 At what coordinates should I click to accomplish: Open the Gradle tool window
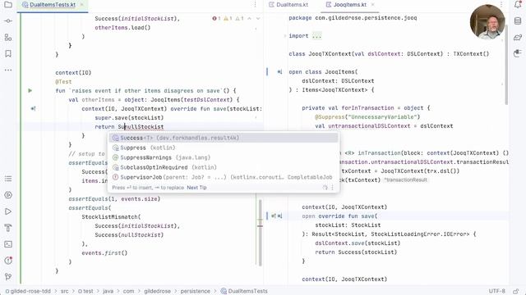518,37
